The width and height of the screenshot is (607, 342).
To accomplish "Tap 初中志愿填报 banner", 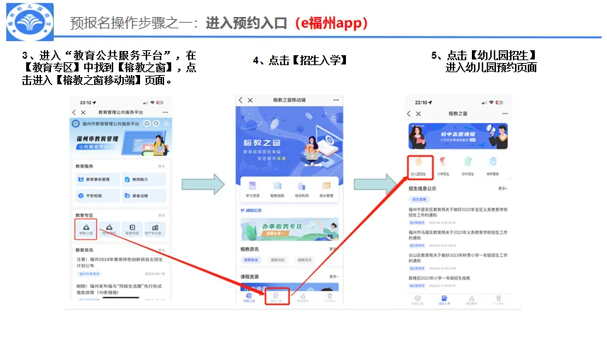I will pos(458,137).
